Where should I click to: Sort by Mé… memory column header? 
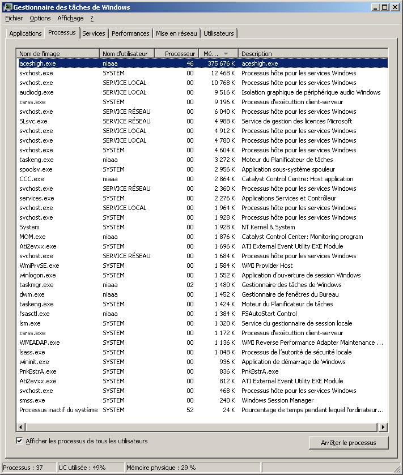tap(219, 54)
